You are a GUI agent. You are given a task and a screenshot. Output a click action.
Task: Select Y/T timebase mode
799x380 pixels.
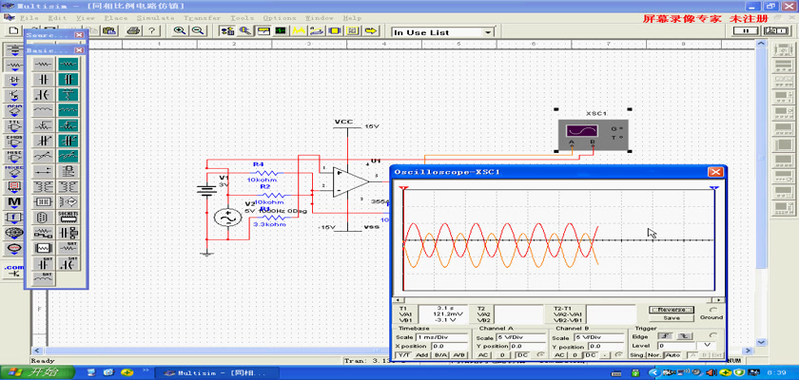coord(404,354)
